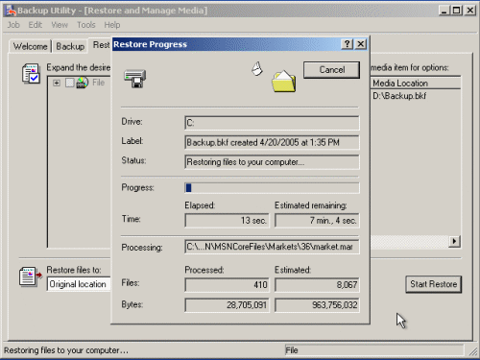Viewport: 480px width, 360px height.
Task: Click the File backup media icon in tree
Action: click(83, 83)
